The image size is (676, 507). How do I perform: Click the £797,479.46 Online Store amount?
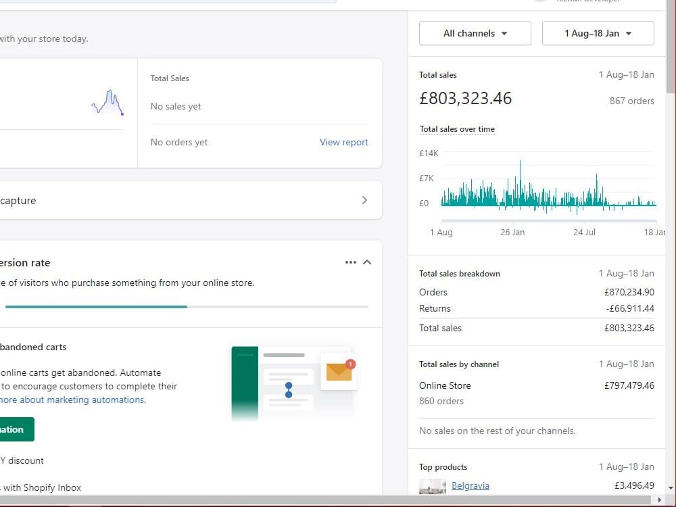click(x=629, y=385)
